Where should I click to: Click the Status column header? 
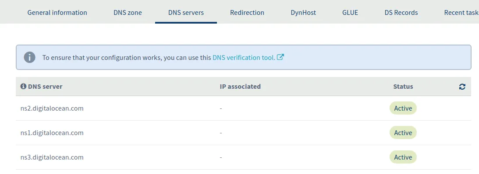click(403, 87)
